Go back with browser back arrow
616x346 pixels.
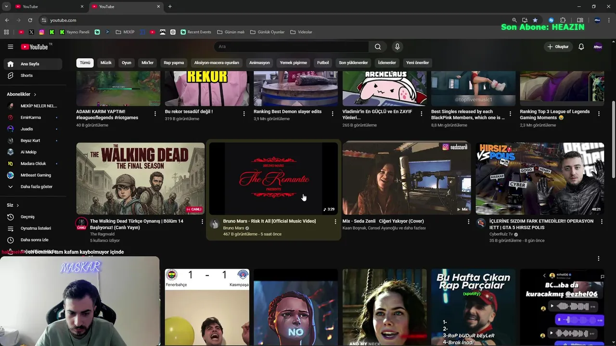[7, 20]
